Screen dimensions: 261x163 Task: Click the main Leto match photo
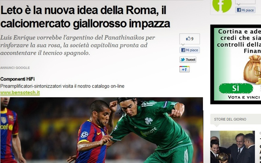[101, 130]
